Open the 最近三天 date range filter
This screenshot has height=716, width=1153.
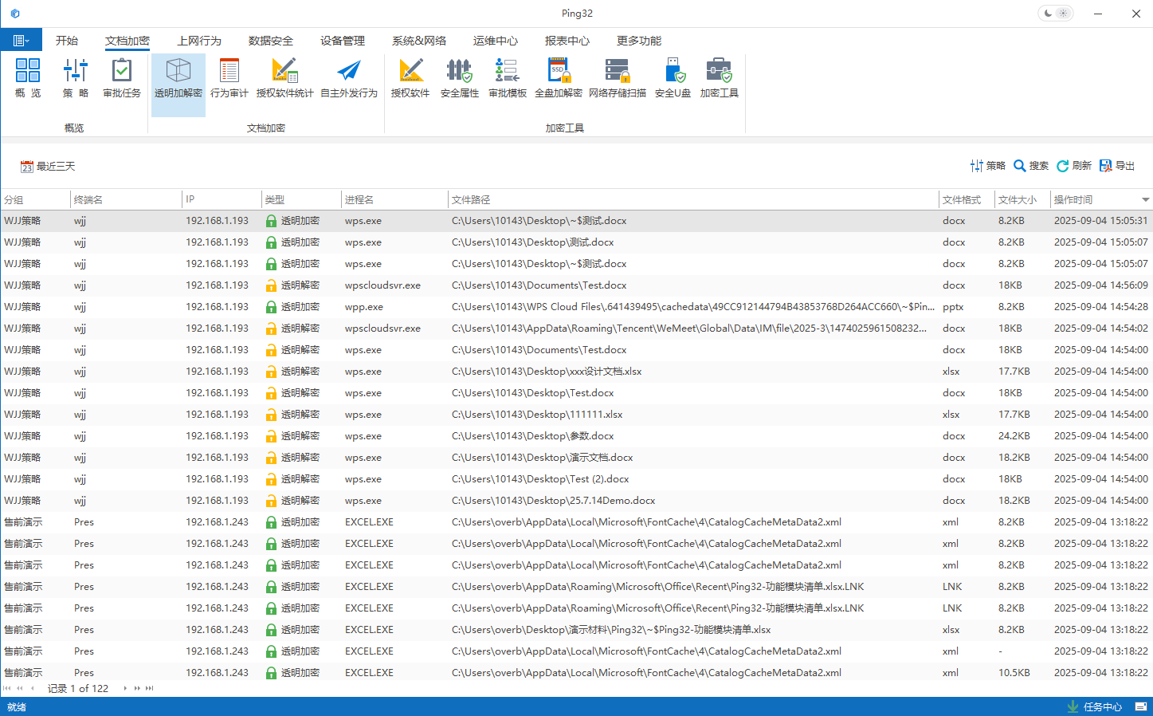point(48,167)
